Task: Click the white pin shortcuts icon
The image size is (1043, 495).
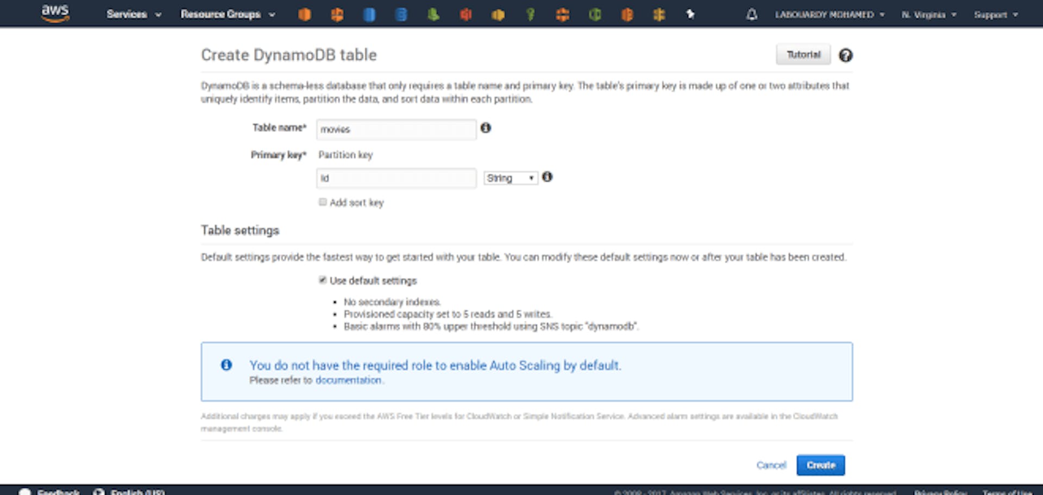Action: tap(690, 15)
